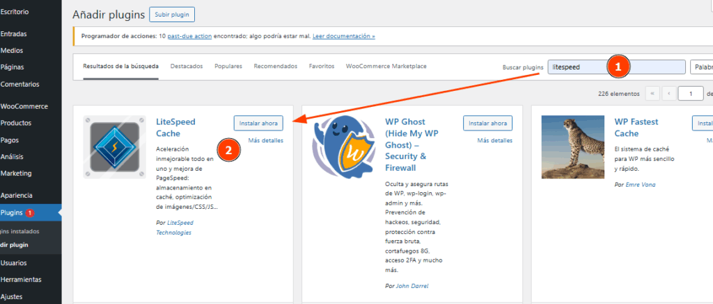The height and width of the screenshot is (304, 713).
Task: Go to first page pagination arrow
Action: point(652,94)
